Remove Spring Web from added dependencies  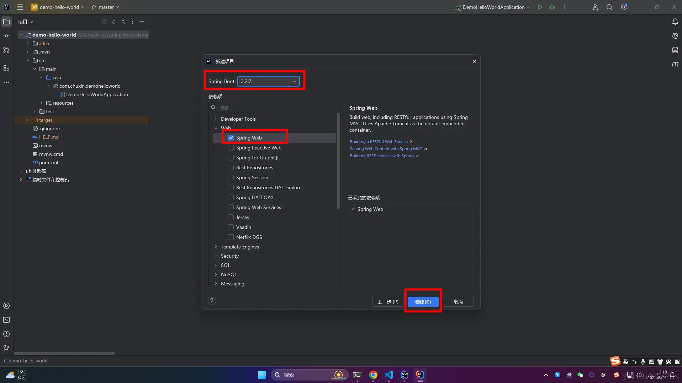click(353, 209)
